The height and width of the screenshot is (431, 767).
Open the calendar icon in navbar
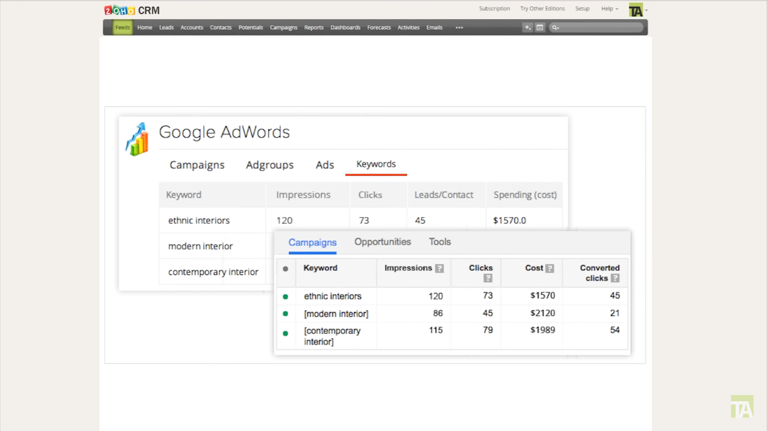point(540,27)
